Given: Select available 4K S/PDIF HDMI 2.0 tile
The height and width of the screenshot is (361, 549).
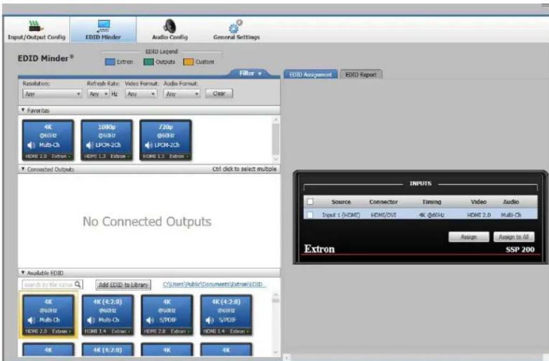Looking at the screenshot, I should (x=167, y=315).
